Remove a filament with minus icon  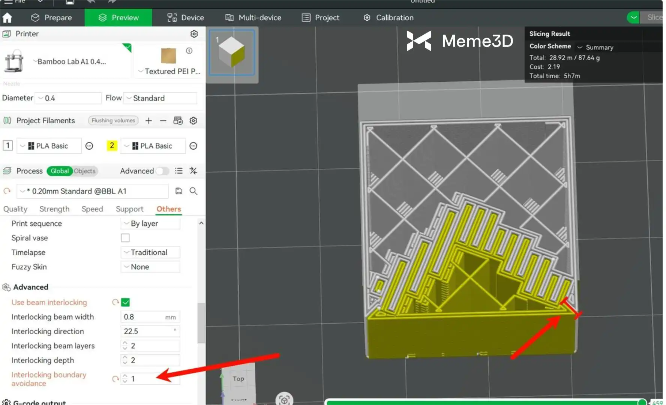163,121
